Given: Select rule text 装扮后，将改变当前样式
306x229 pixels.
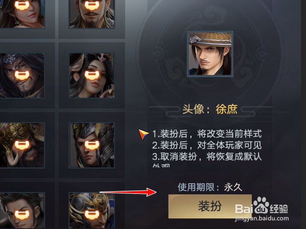Looking at the screenshot, I should click(207, 134).
